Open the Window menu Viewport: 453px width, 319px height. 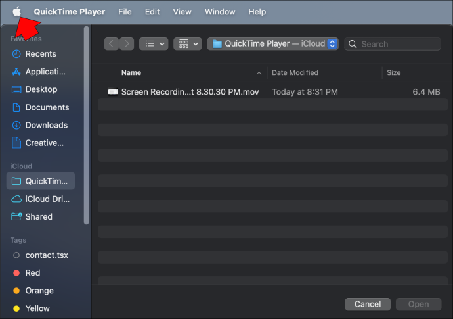point(220,12)
